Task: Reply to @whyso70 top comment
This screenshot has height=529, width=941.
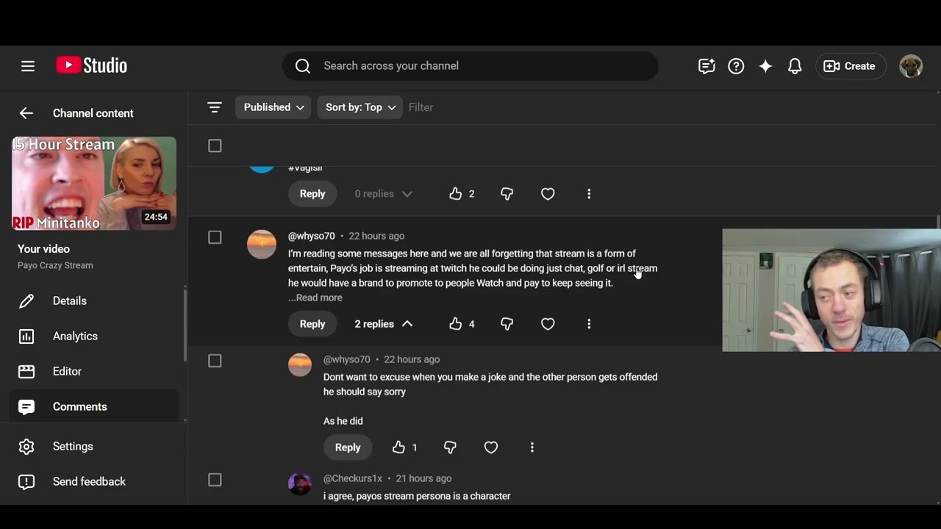Action: pos(312,324)
